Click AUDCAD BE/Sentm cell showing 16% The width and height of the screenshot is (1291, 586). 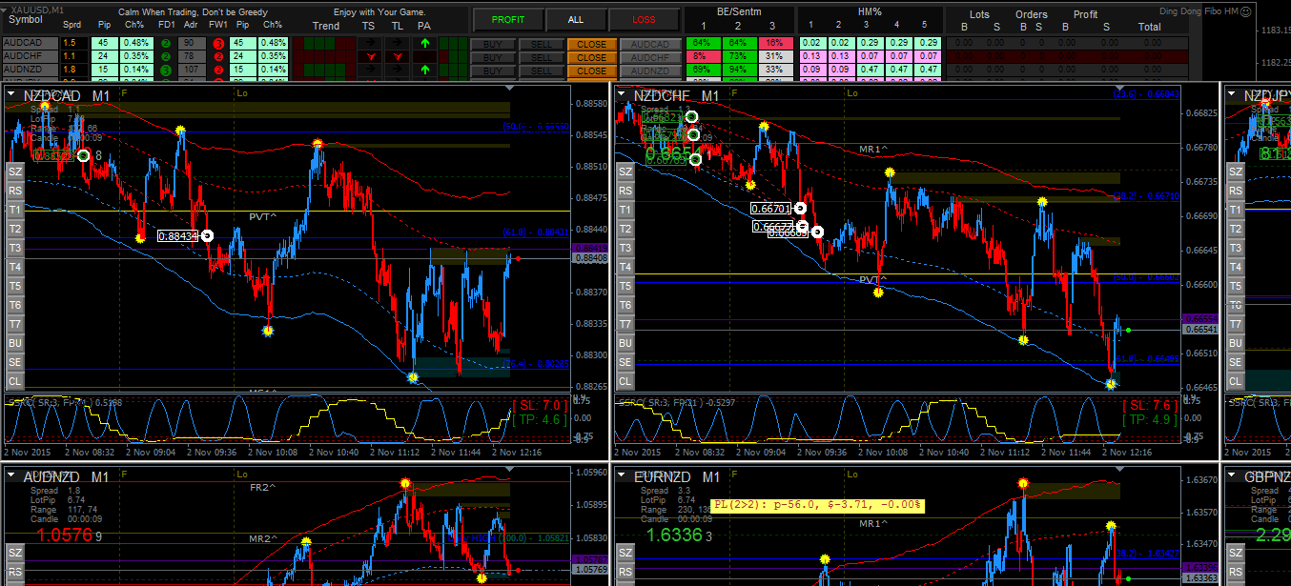click(x=774, y=44)
